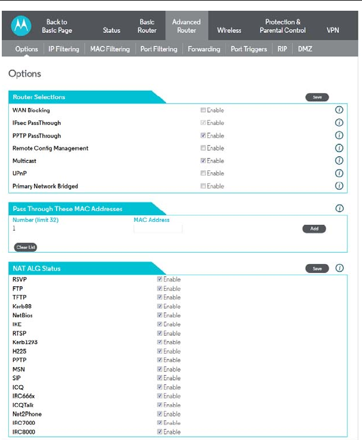362x440 pixels.
Task: Toggle IRC7000 ALG Enable checkbox
Action: [x=159, y=423]
